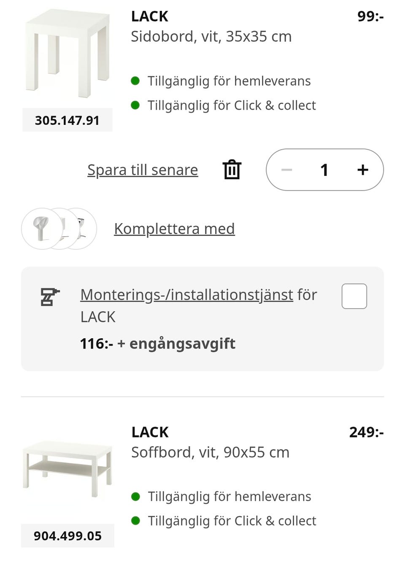Image resolution: width=405 pixels, height=564 pixels.
Task: Click the Spara till senare link
Action: [143, 170]
